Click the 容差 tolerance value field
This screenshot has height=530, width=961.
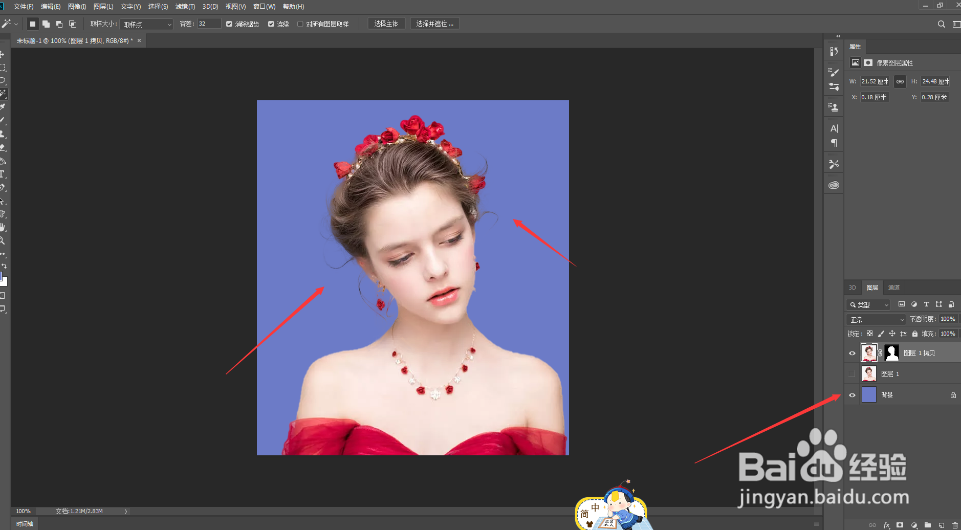coord(209,24)
